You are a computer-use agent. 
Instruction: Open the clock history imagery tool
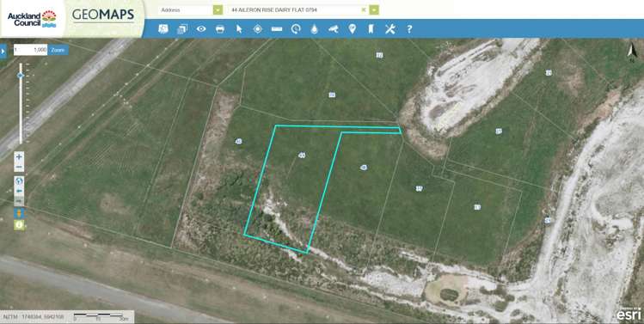[x=296, y=28]
